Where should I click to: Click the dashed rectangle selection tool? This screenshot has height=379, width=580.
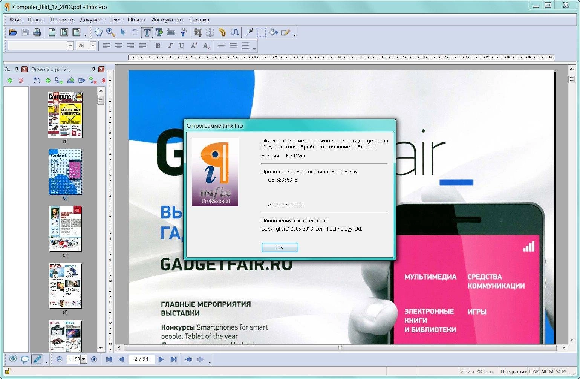pyautogui.click(x=262, y=32)
